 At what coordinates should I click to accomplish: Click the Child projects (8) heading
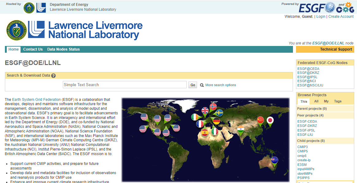(311, 141)
